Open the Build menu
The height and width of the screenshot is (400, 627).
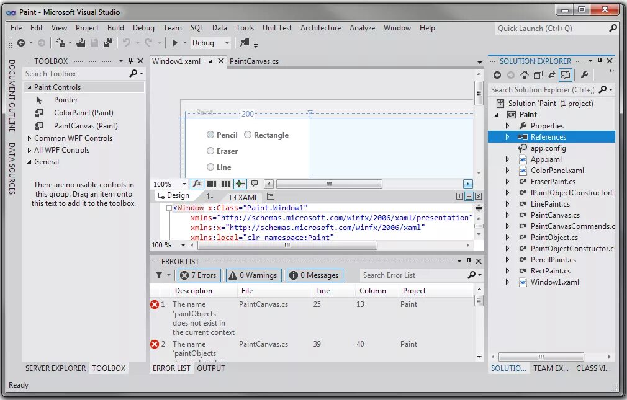[115, 27]
